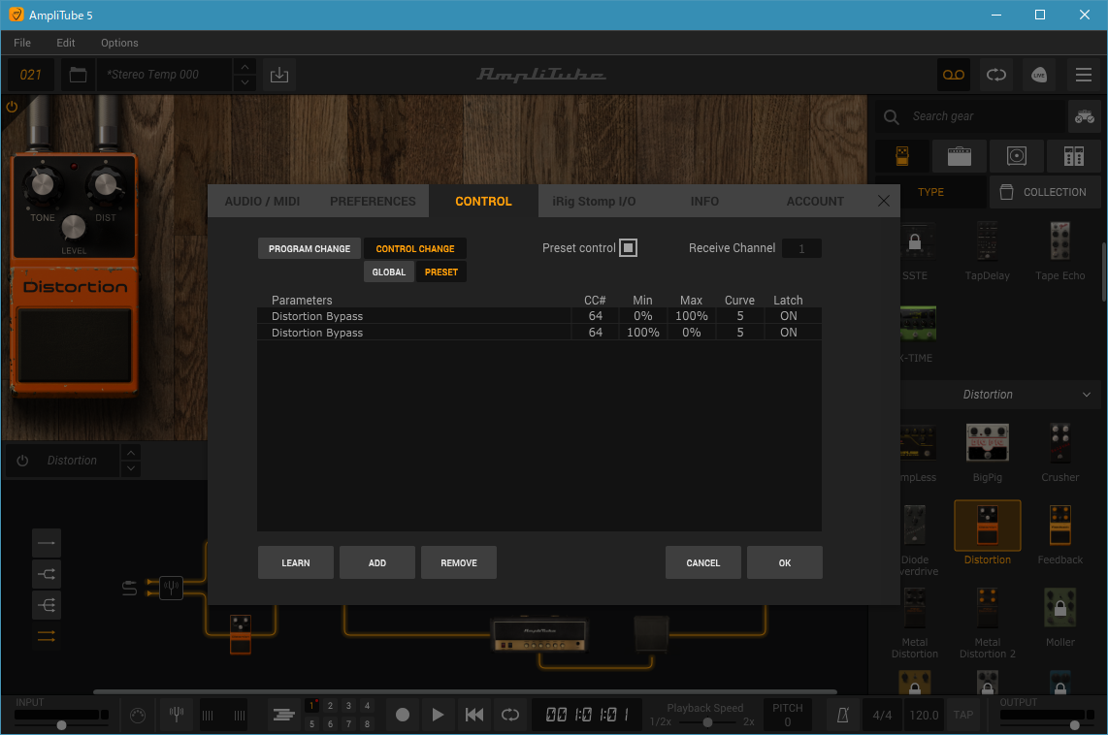Switch to the iRig Stomp I/O tab

click(x=594, y=202)
